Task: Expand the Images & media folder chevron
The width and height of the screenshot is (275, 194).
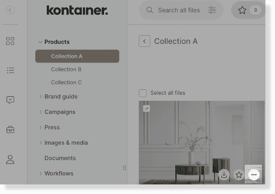Action: click(41, 143)
